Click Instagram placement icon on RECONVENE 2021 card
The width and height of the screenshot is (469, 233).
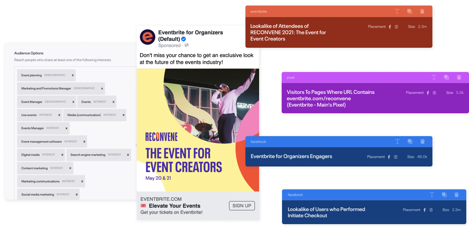pos(397,27)
